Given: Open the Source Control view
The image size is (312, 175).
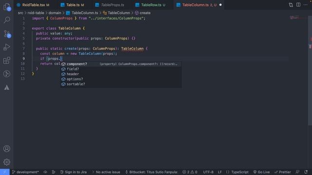Looking at the screenshot, I should point(7,34).
